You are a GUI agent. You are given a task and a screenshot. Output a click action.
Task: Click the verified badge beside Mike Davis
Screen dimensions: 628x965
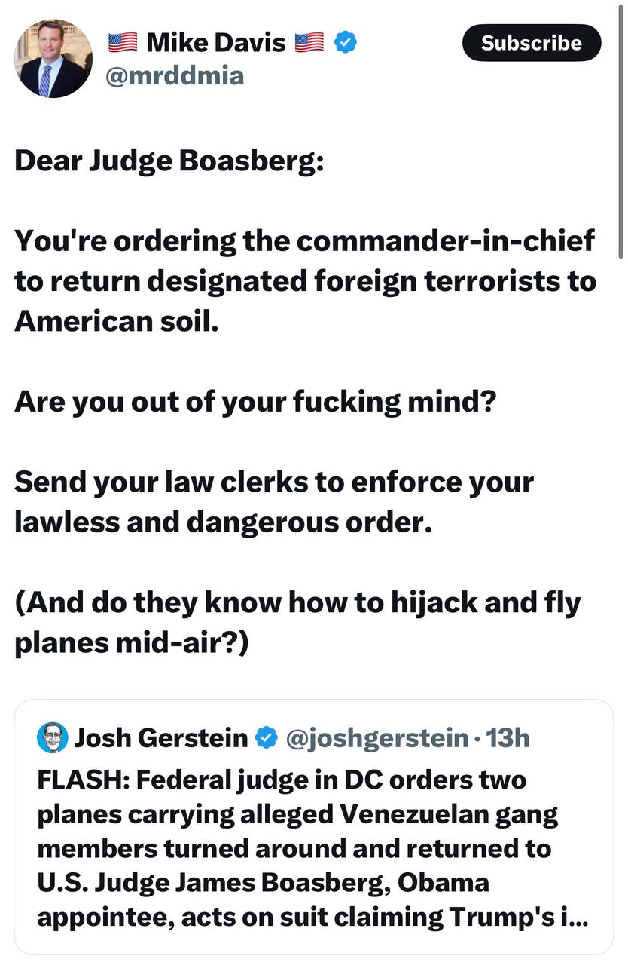tap(345, 43)
